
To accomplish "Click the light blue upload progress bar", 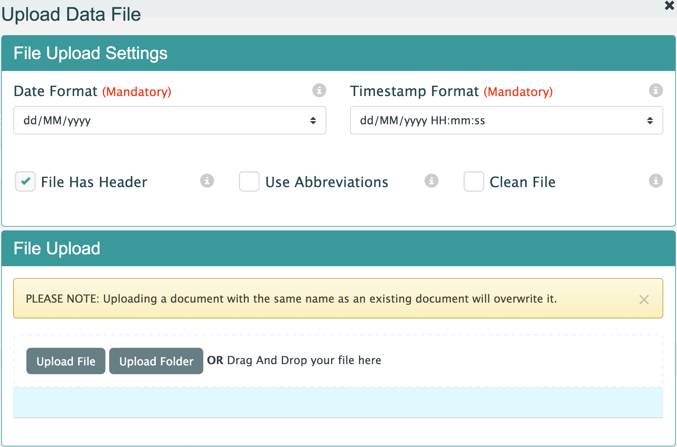I will (x=338, y=402).
